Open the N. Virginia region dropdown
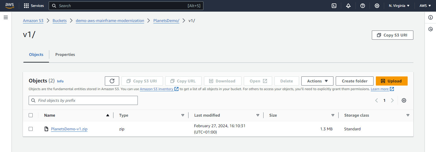This screenshot has height=152, width=436. point(399,6)
